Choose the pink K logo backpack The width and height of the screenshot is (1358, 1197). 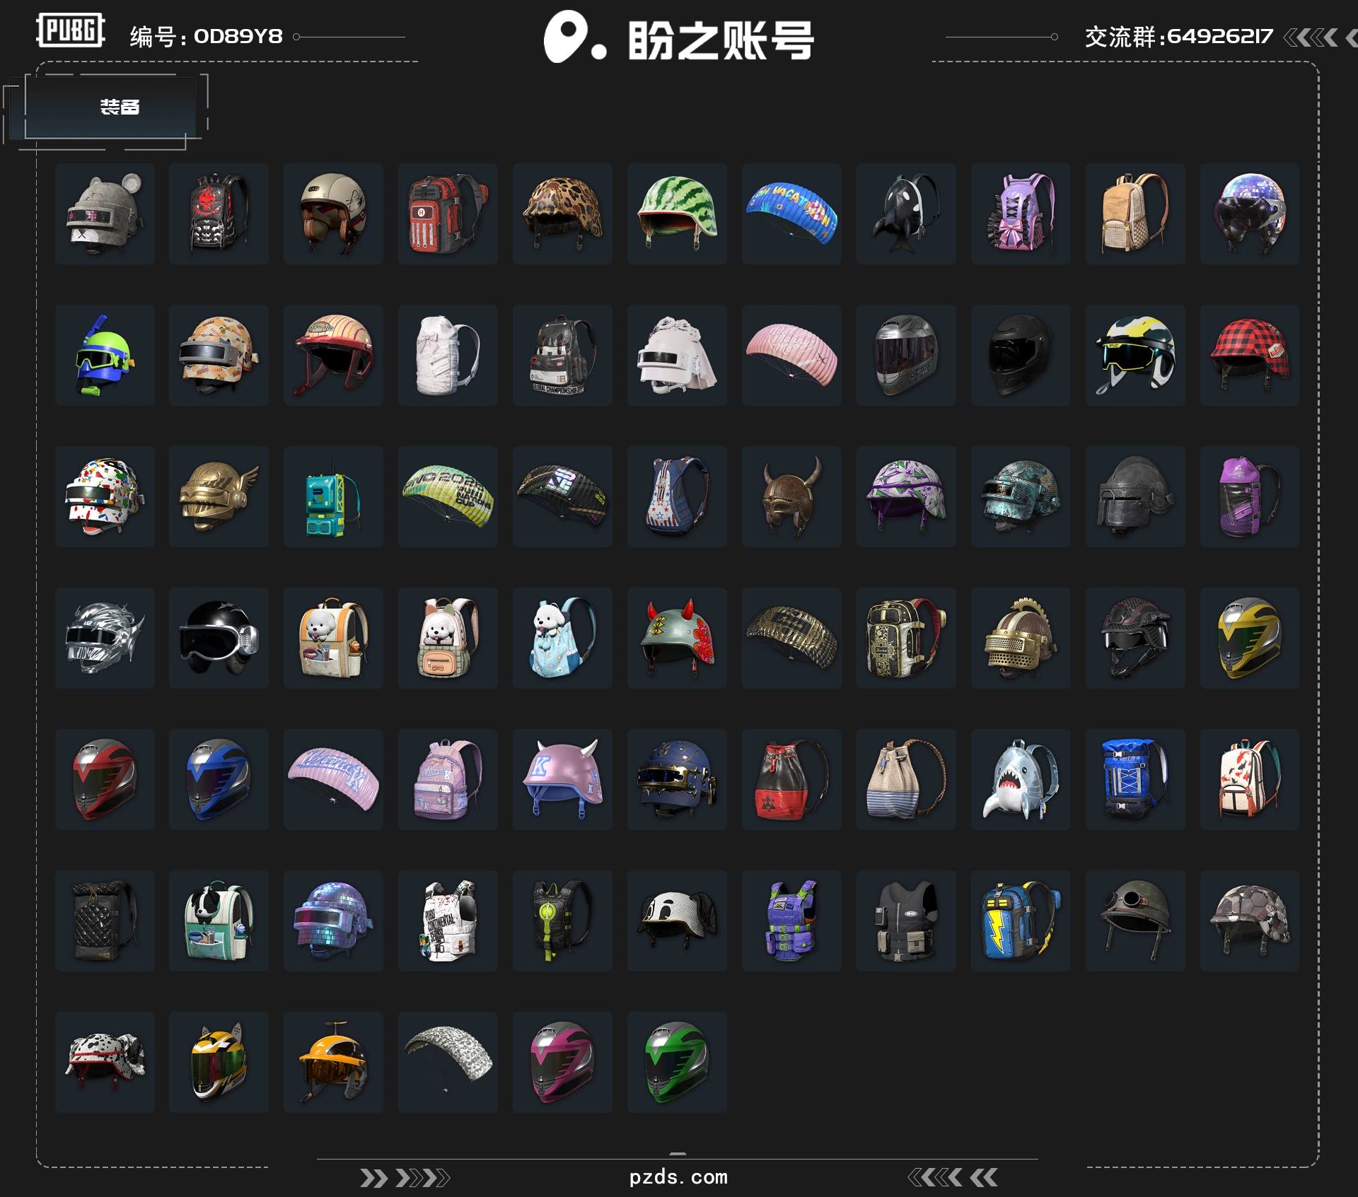click(448, 779)
